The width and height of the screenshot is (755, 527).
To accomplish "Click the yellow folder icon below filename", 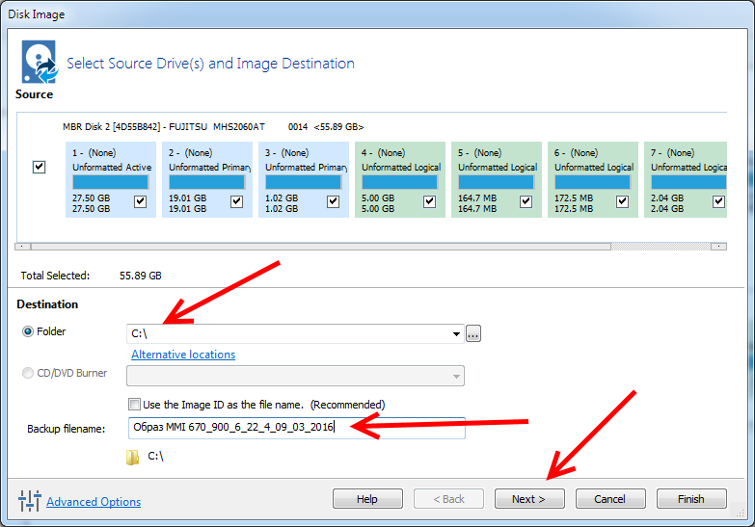I will pos(132,457).
